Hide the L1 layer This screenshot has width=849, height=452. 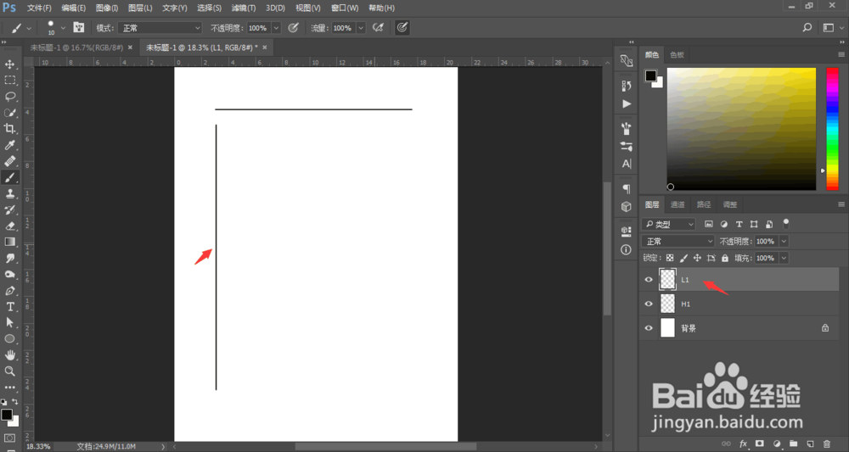(649, 280)
